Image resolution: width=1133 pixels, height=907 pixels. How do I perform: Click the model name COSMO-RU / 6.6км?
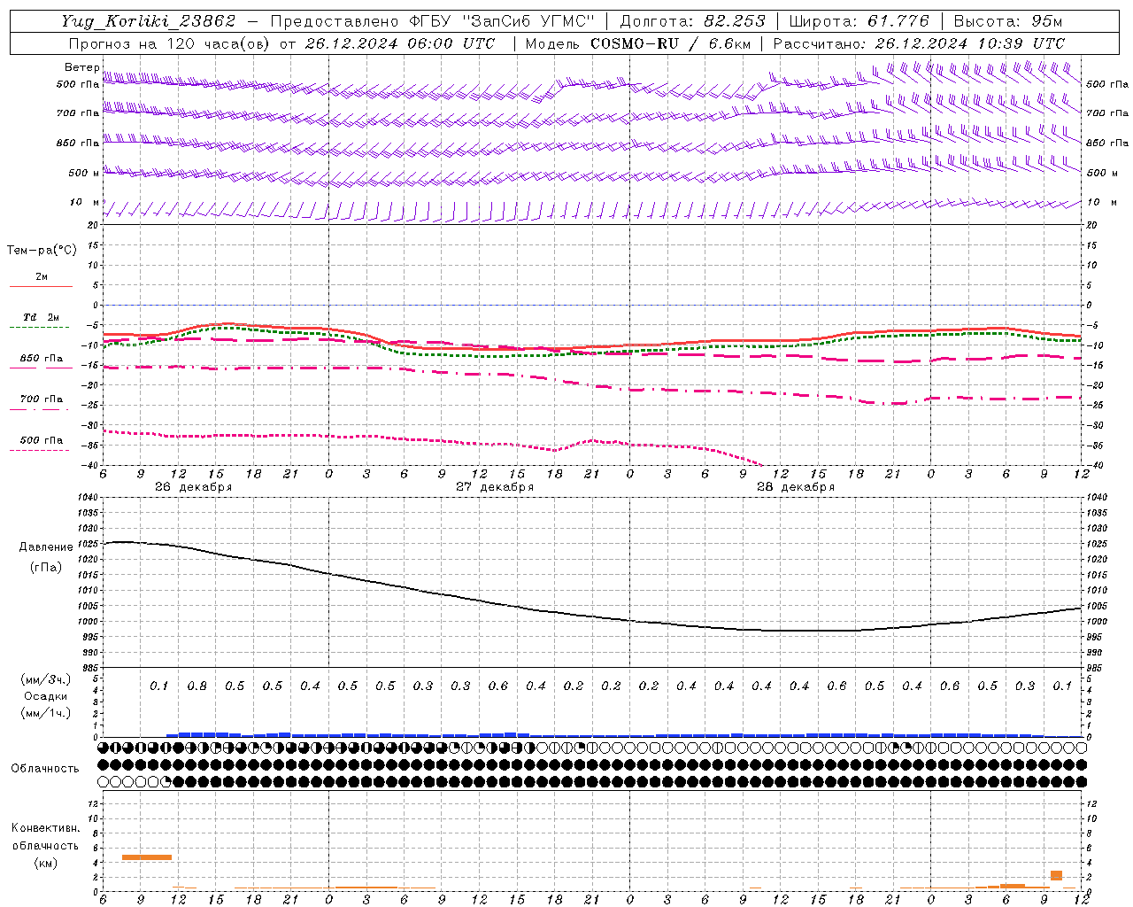pyautogui.click(x=670, y=43)
